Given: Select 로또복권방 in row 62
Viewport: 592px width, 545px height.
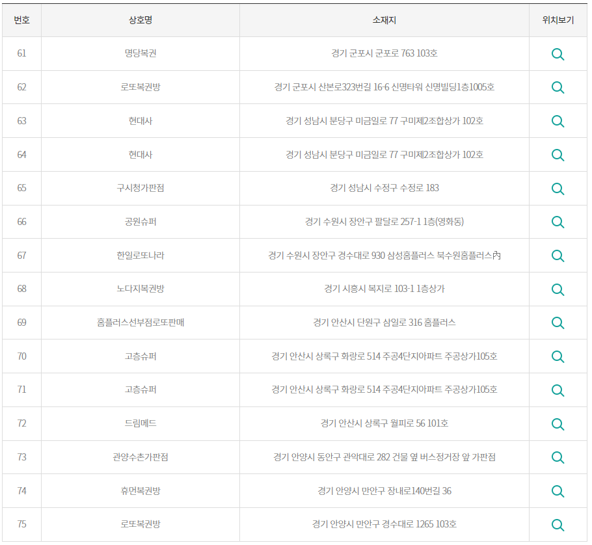Looking at the screenshot, I should click(x=141, y=87).
